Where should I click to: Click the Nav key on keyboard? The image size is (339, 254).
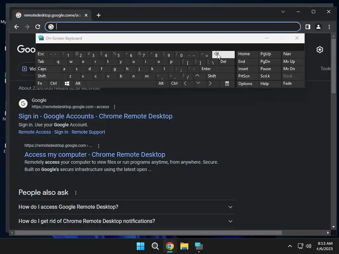coord(293,54)
